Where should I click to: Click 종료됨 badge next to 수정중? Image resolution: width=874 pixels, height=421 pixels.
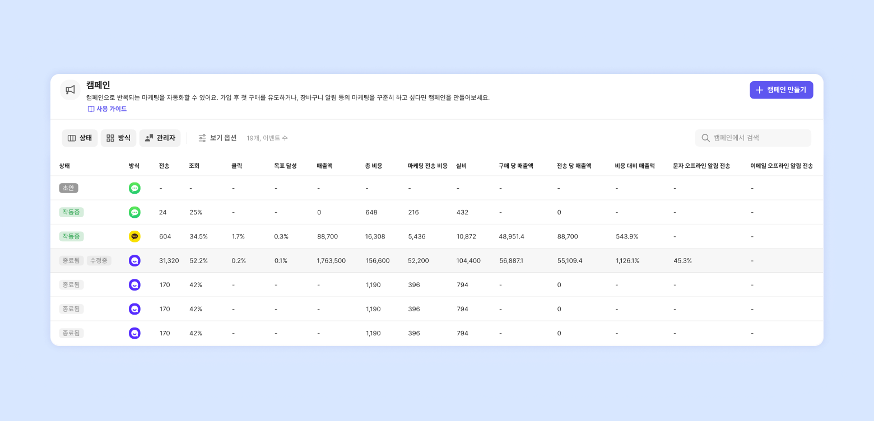pyautogui.click(x=71, y=260)
